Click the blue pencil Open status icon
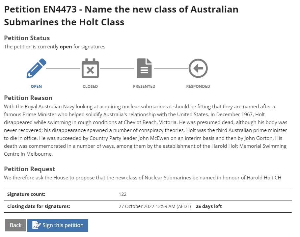This screenshot has height=237, width=300. point(36,68)
